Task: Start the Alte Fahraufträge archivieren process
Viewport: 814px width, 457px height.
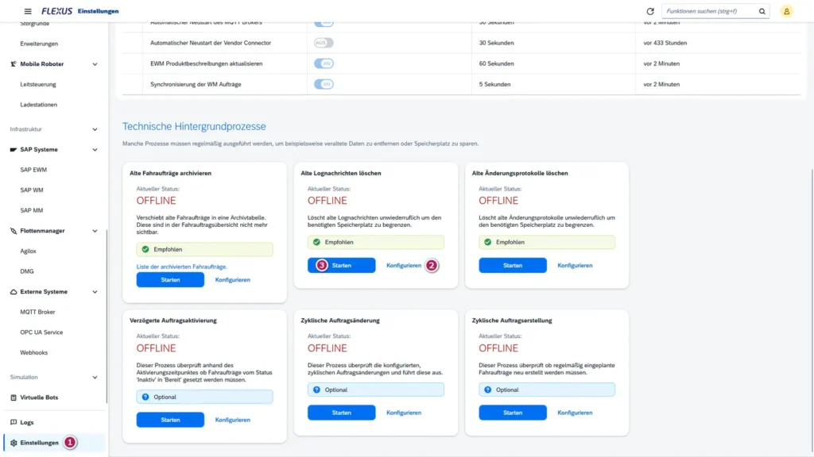Action: click(x=169, y=278)
